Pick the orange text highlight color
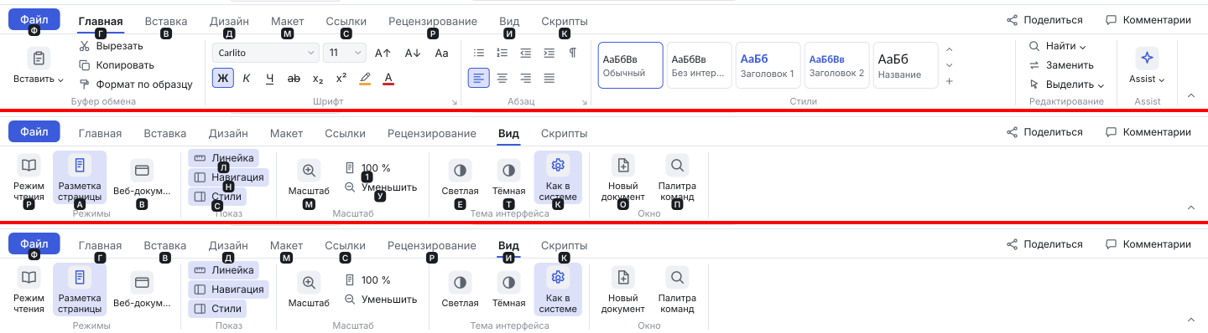 [365, 79]
